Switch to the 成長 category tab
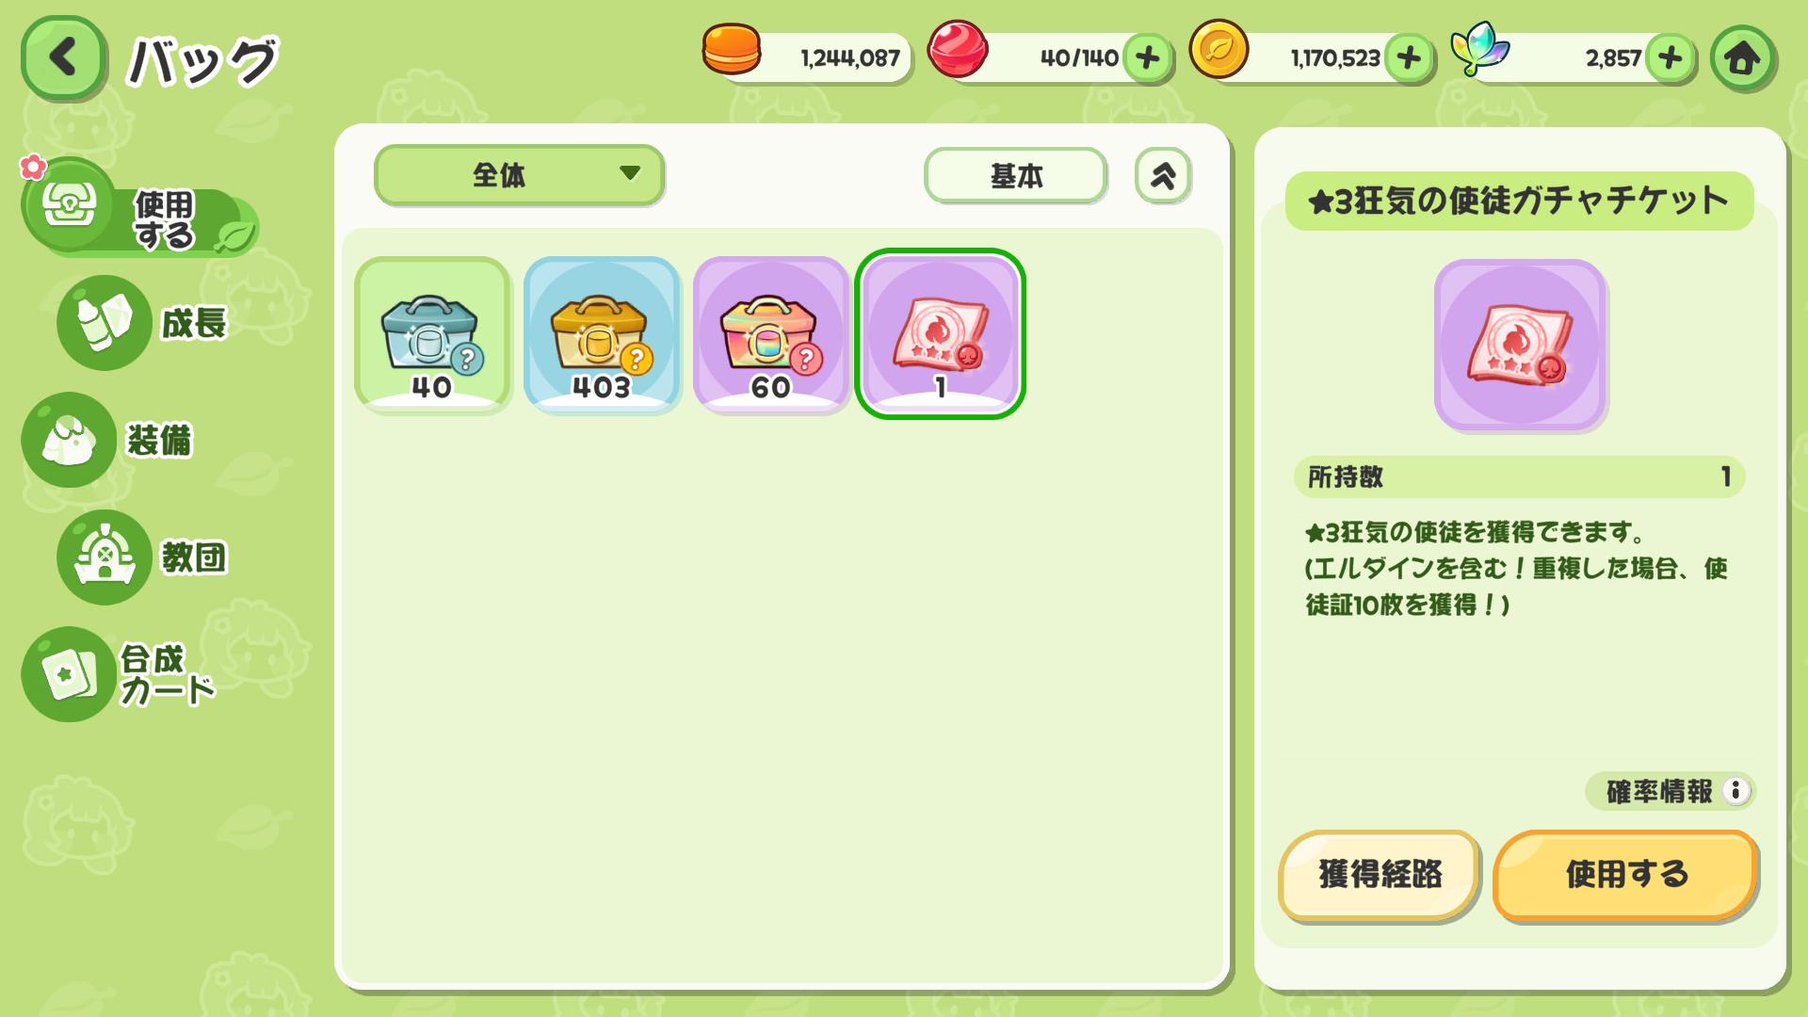 (x=143, y=323)
